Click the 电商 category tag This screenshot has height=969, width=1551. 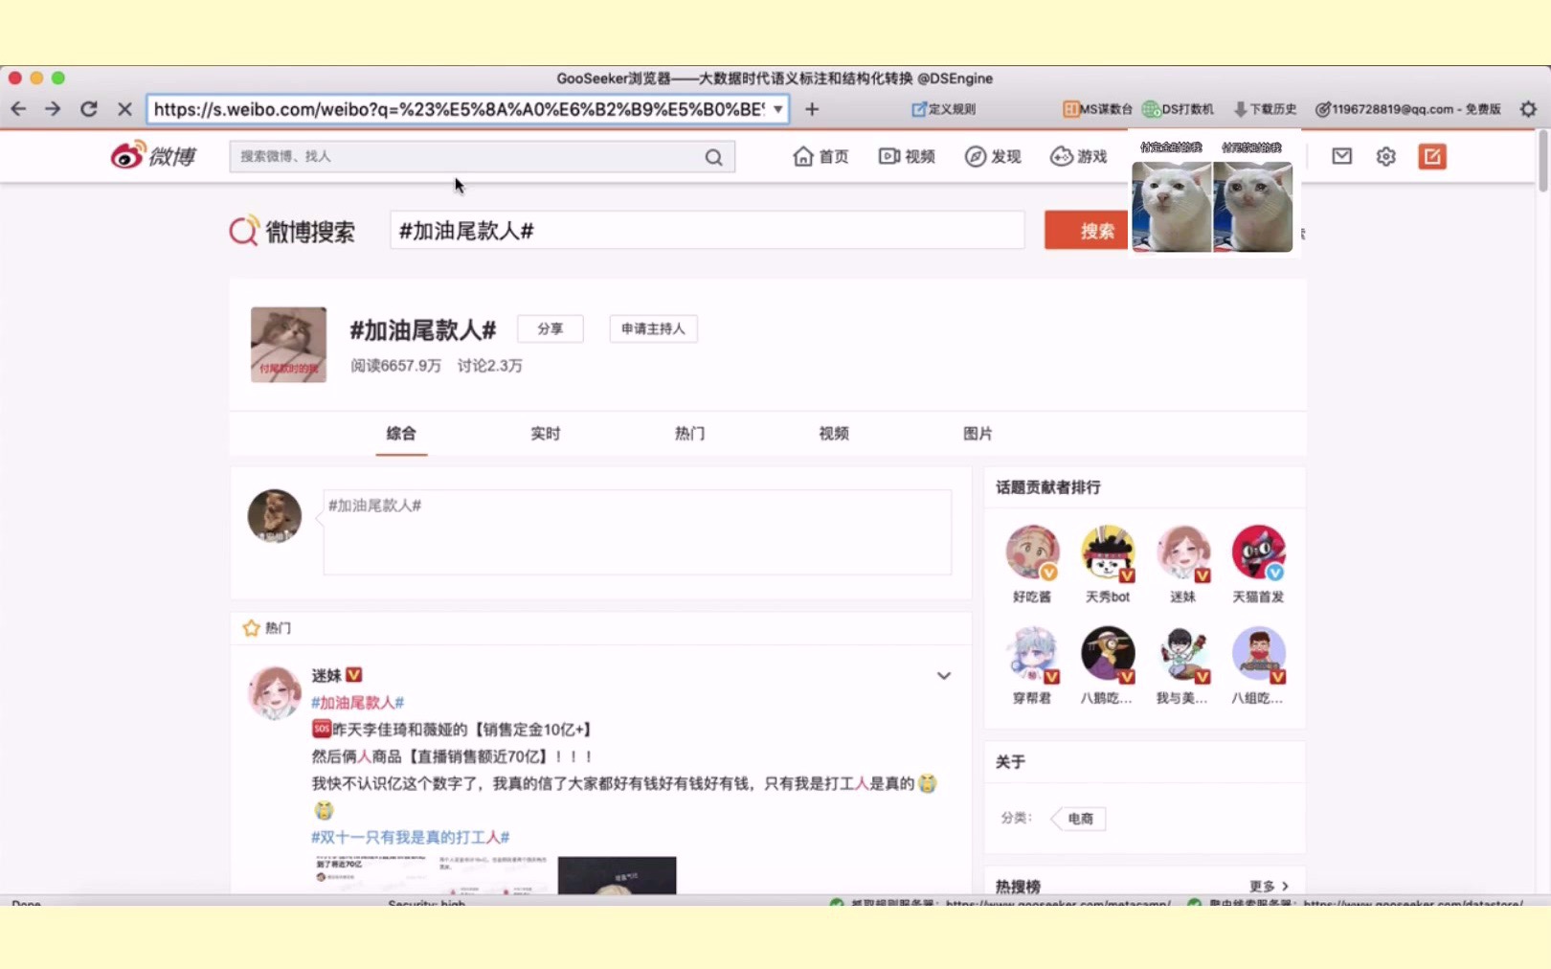click(1079, 819)
